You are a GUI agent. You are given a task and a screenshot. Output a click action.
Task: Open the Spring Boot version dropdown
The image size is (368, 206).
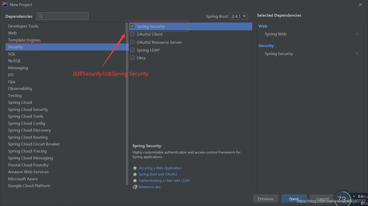(x=239, y=16)
